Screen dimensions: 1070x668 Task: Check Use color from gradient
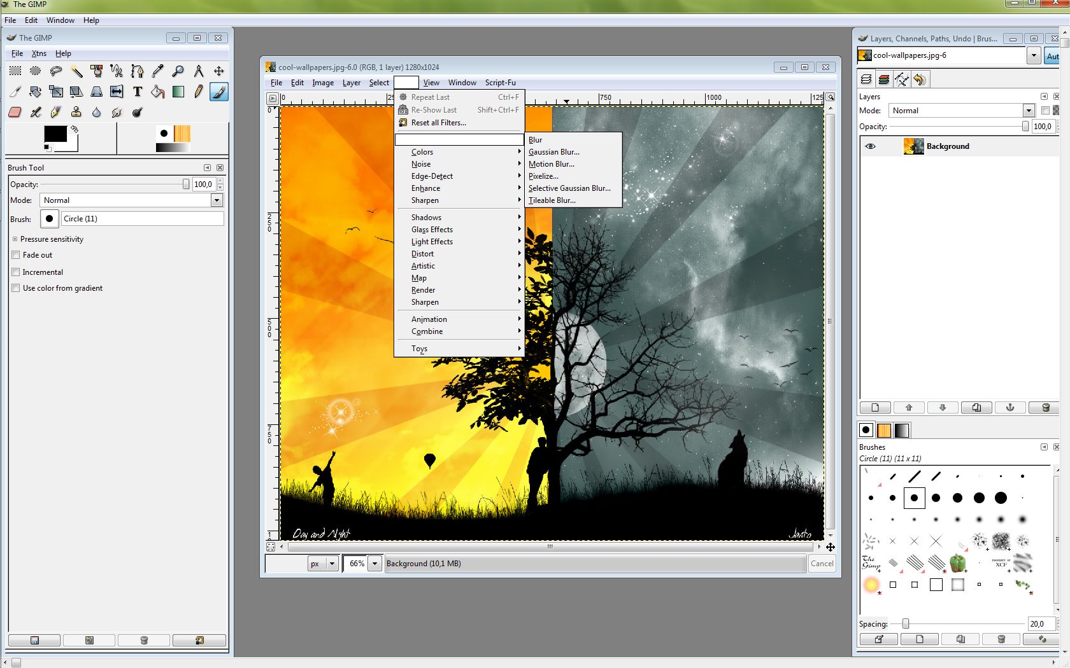pos(16,288)
